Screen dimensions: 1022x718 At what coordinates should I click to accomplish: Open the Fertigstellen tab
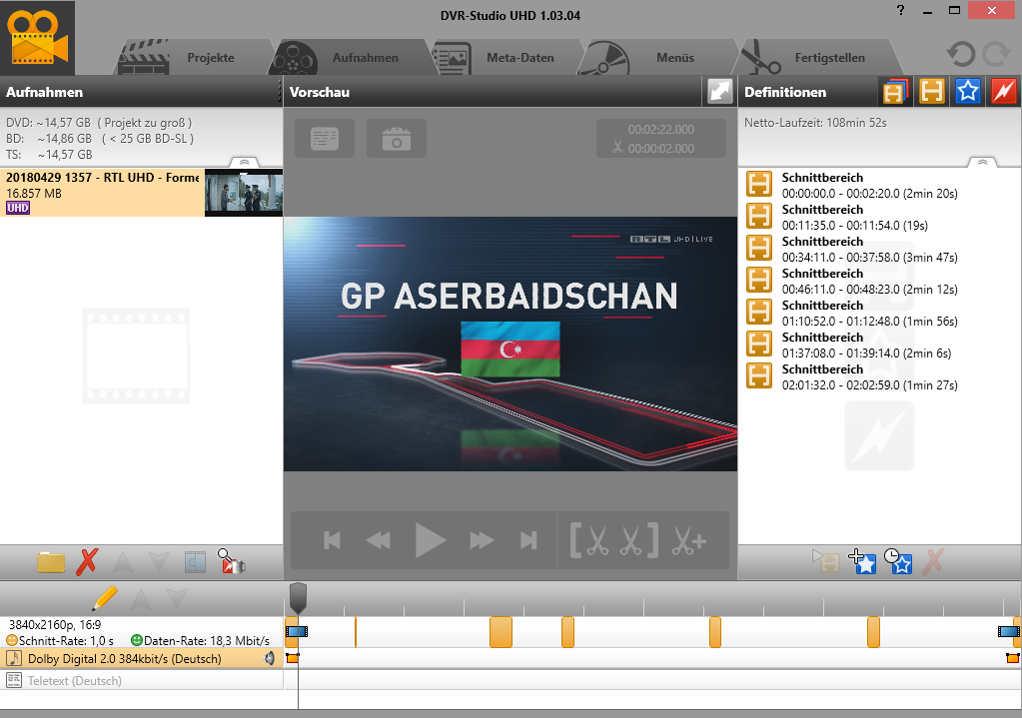(829, 58)
